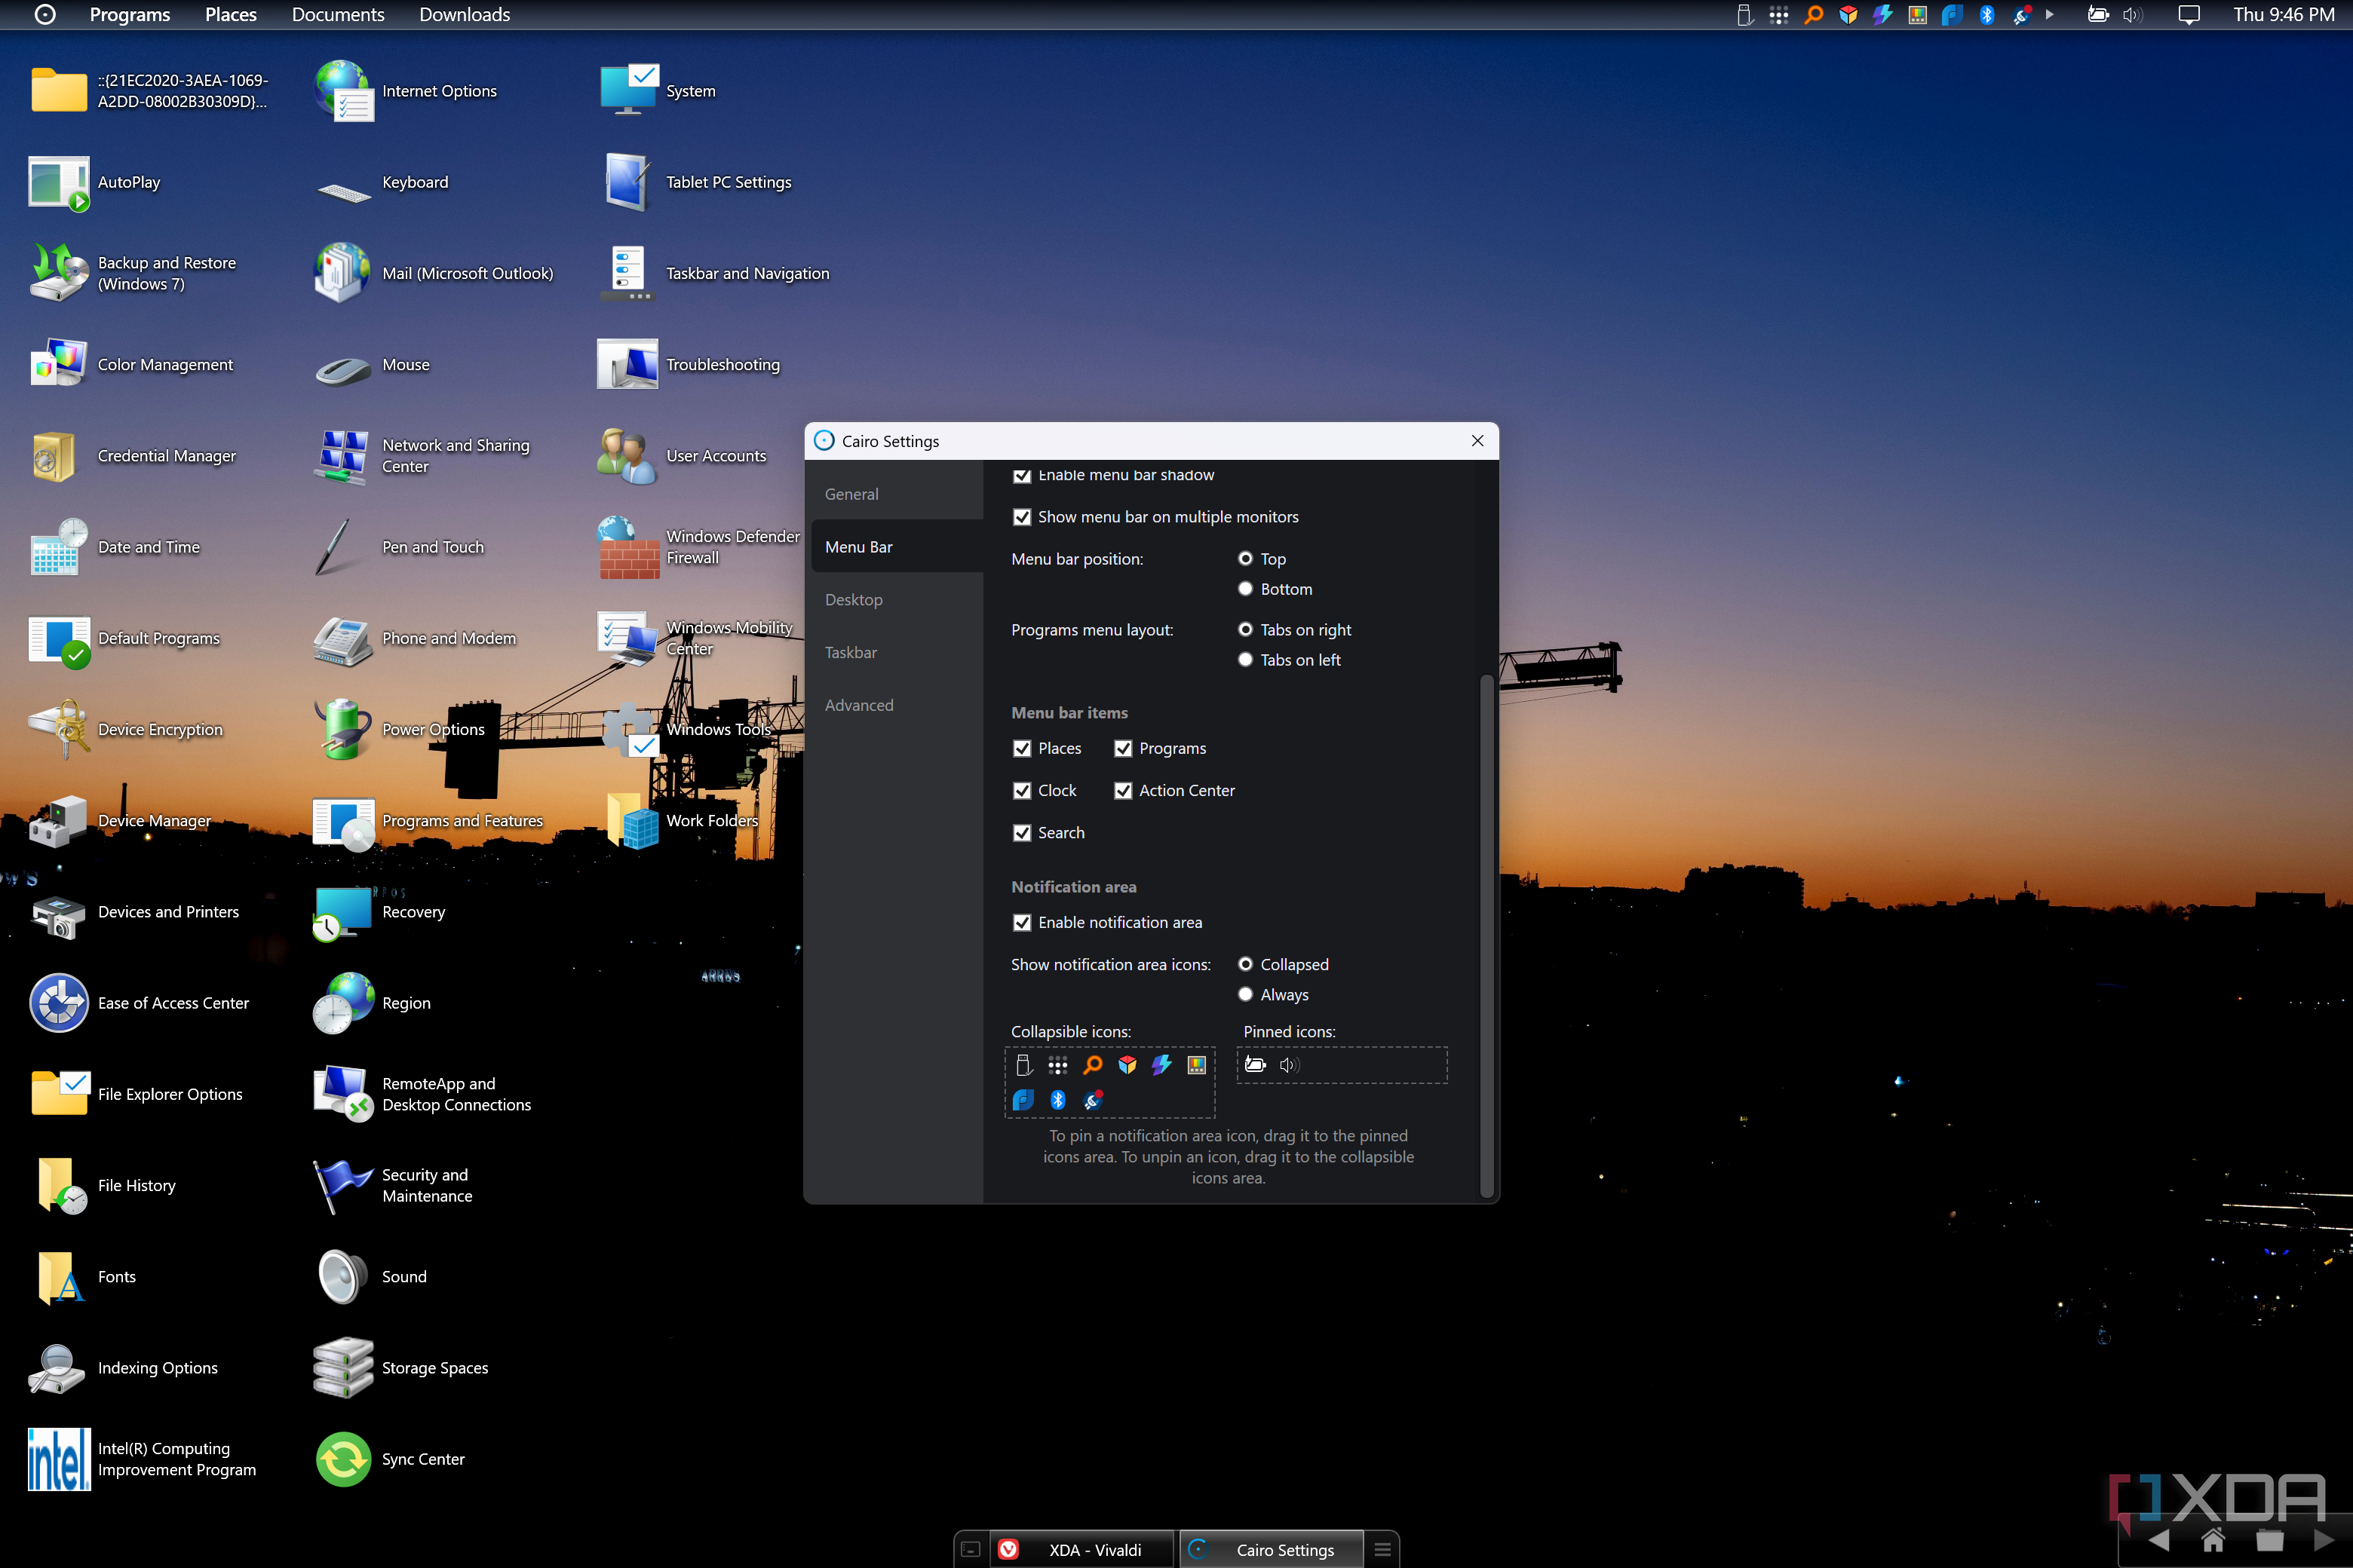This screenshot has width=2353, height=1568.
Task: Open the Places menu
Action: (x=230, y=15)
